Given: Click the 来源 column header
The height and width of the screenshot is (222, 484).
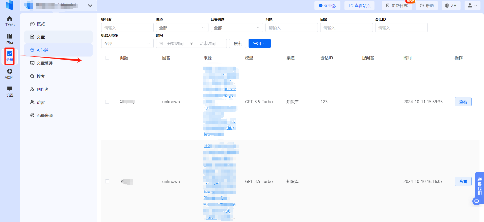Looking at the screenshot, I should tap(207, 58).
